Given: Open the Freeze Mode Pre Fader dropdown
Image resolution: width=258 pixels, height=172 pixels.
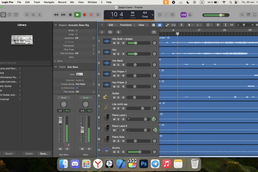Looking at the screenshot, I should 85,84.
